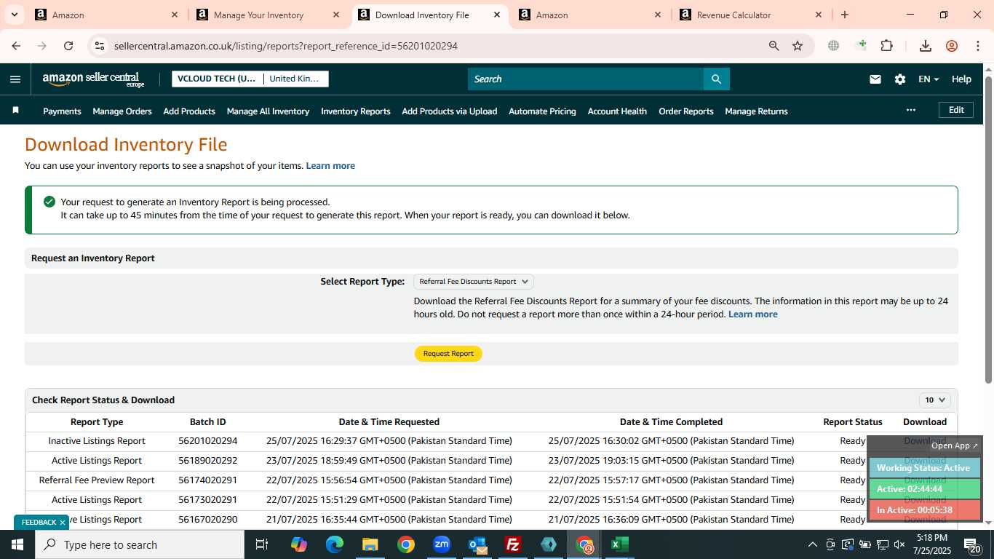Click the Windows Start button

point(17,544)
